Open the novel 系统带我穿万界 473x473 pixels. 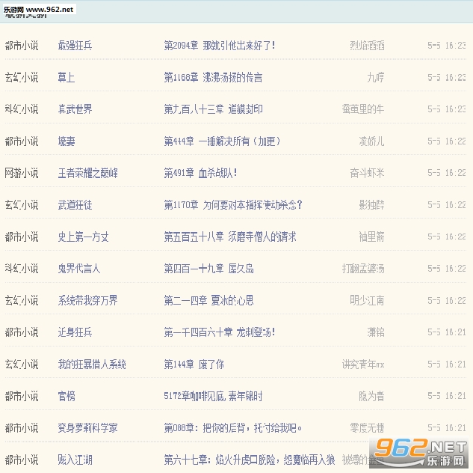click(87, 301)
